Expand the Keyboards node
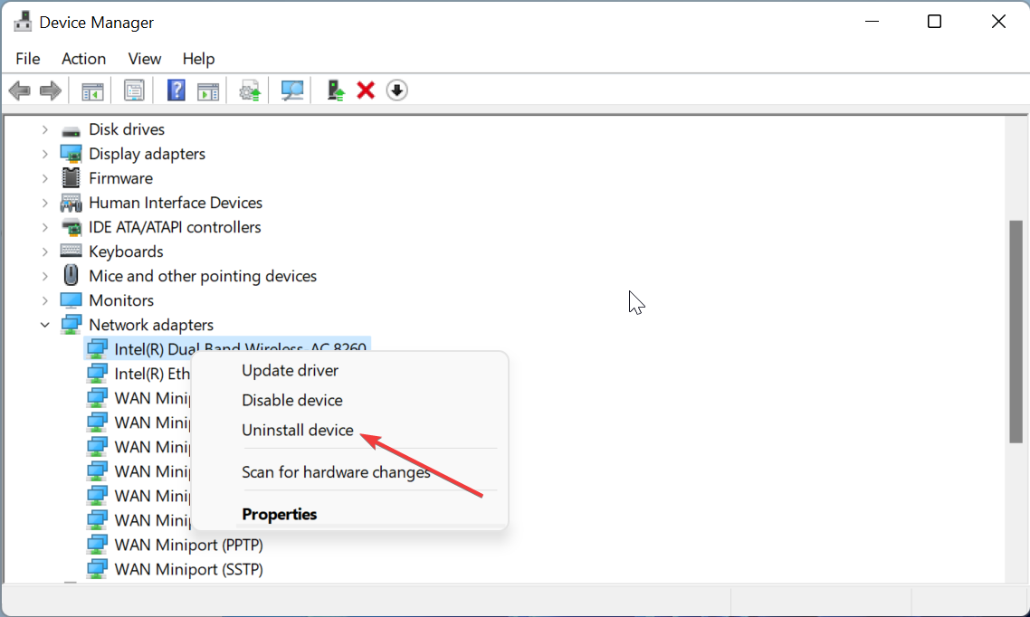 pyautogui.click(x=44, y=252)
